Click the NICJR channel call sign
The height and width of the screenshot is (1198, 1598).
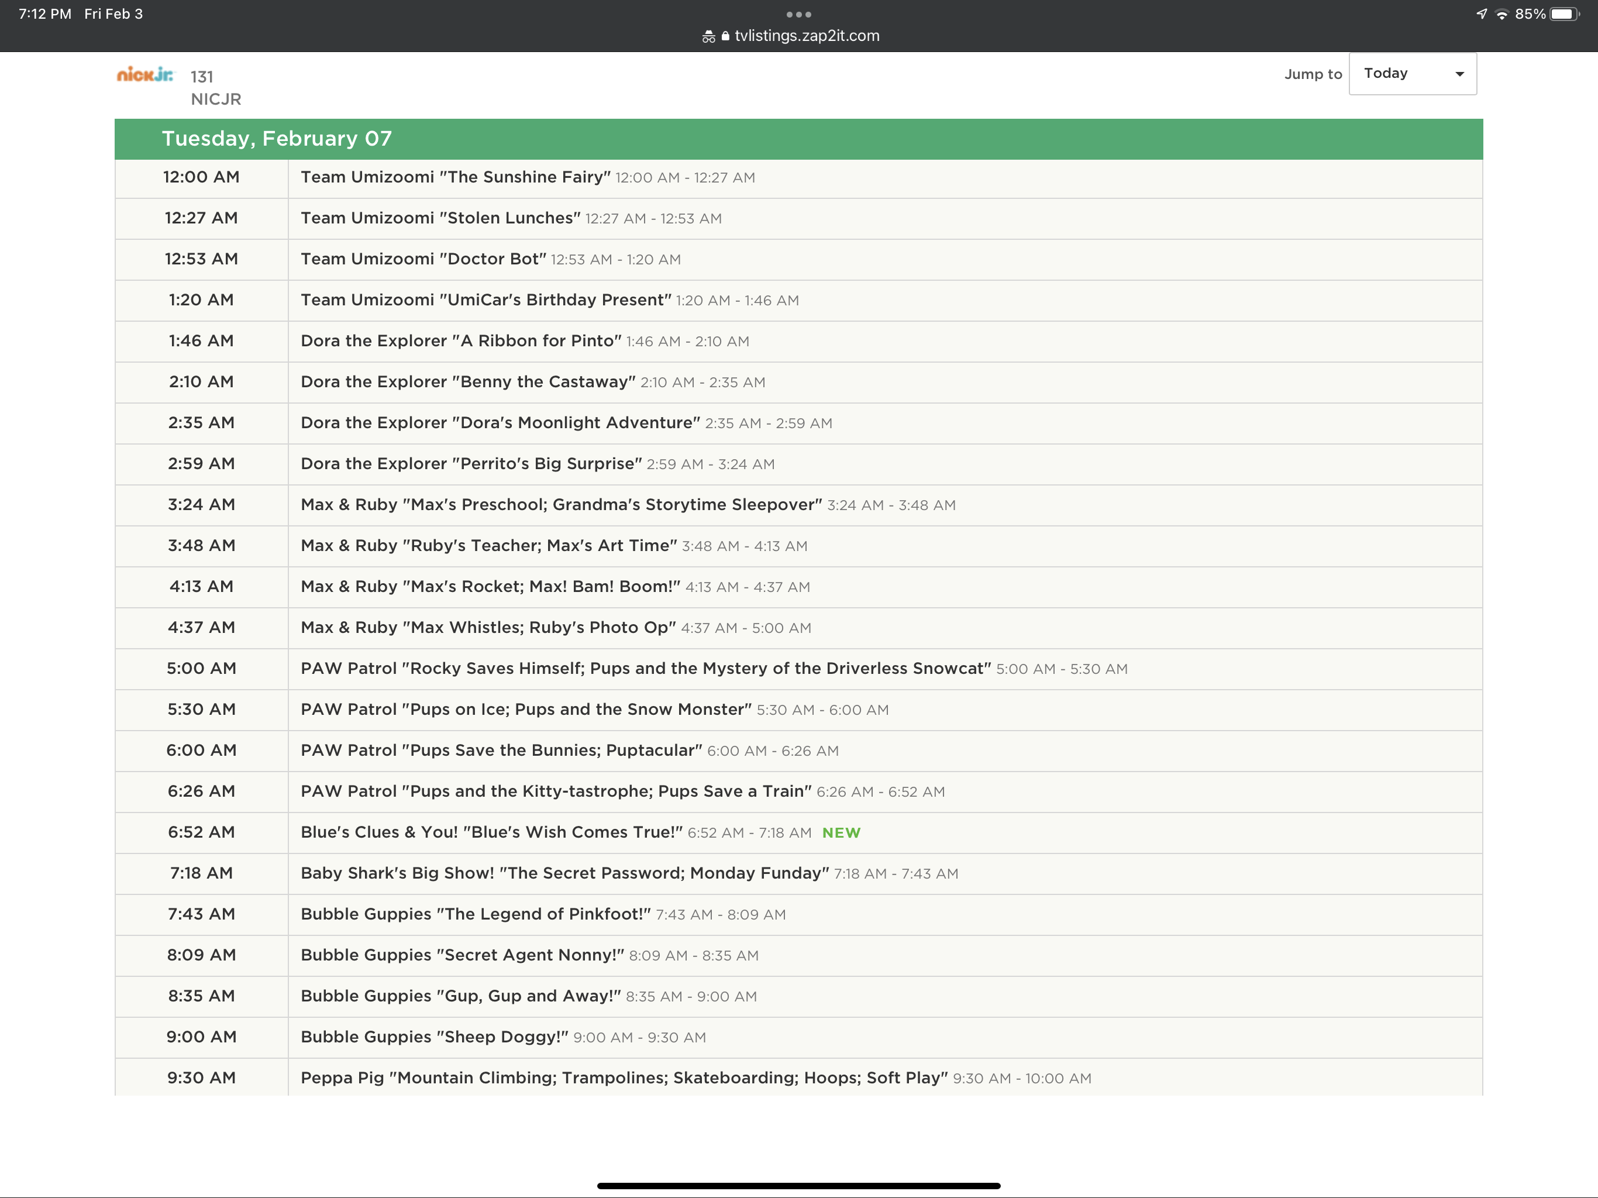coord(216,99)
